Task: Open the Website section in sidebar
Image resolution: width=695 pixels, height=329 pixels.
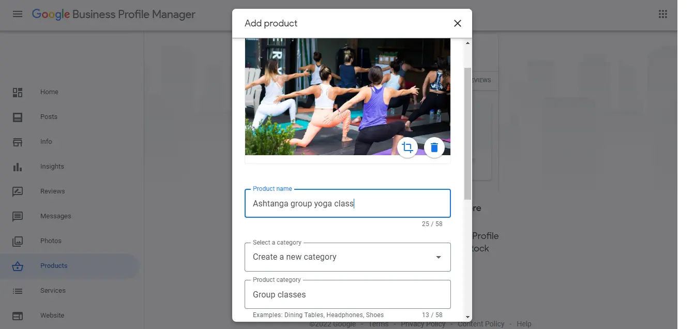Action: point(52,316)
